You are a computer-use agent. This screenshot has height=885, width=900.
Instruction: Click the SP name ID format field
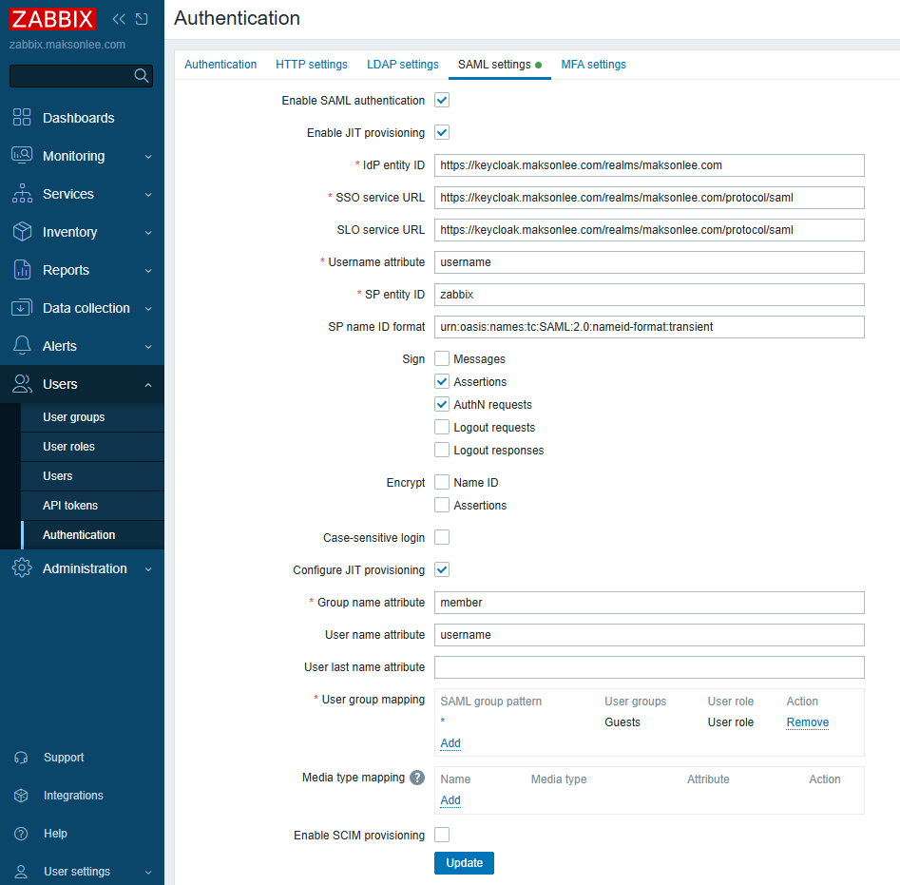pos(649,327)
